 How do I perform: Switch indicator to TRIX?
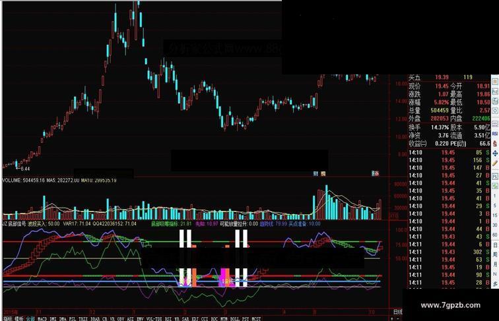[x=83, y=318]
